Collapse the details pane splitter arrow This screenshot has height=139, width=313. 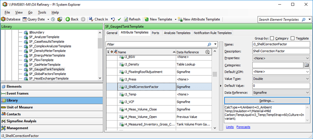click(221, 86)
